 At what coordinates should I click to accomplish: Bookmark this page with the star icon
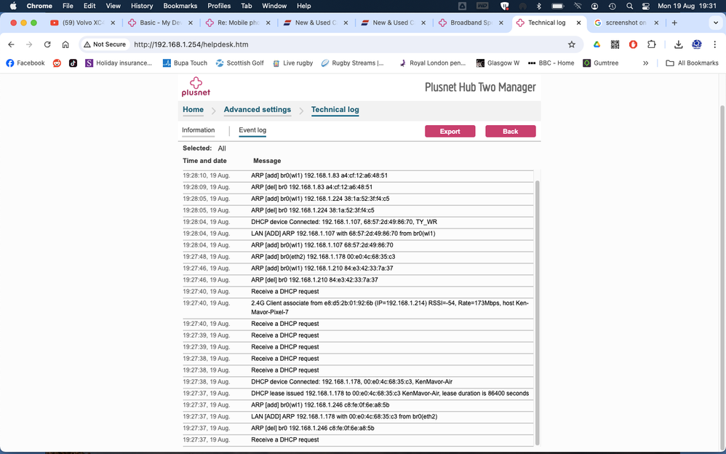[572, 44]
